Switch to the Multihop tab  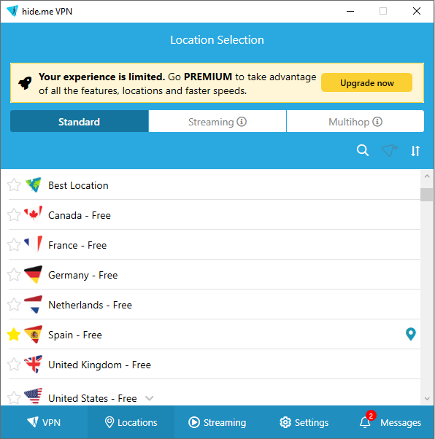355,121
